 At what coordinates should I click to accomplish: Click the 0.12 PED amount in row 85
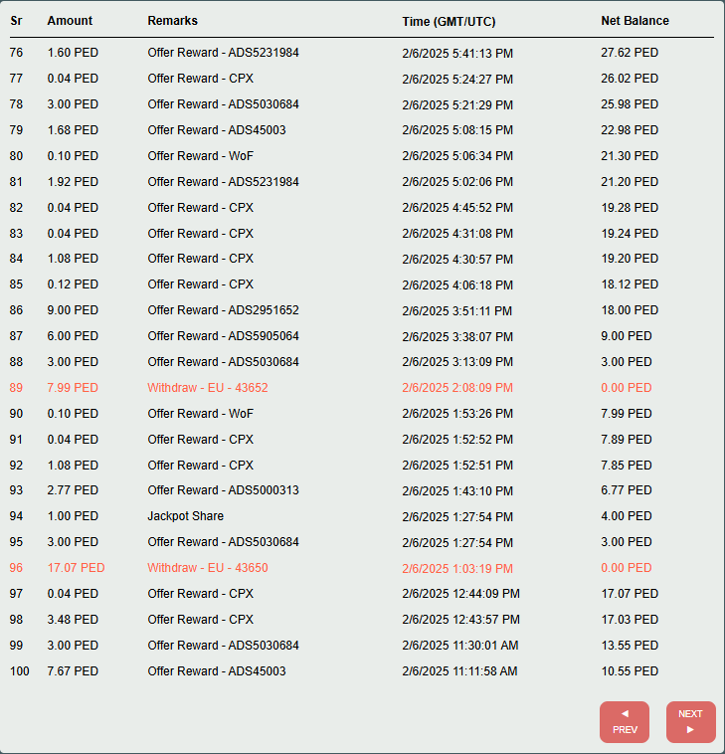pos(73,284)
